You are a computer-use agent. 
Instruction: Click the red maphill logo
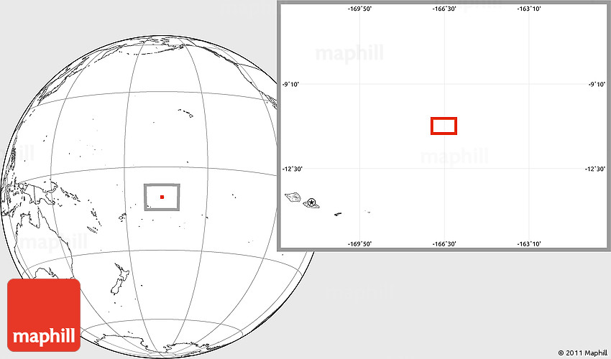(44, 315)
